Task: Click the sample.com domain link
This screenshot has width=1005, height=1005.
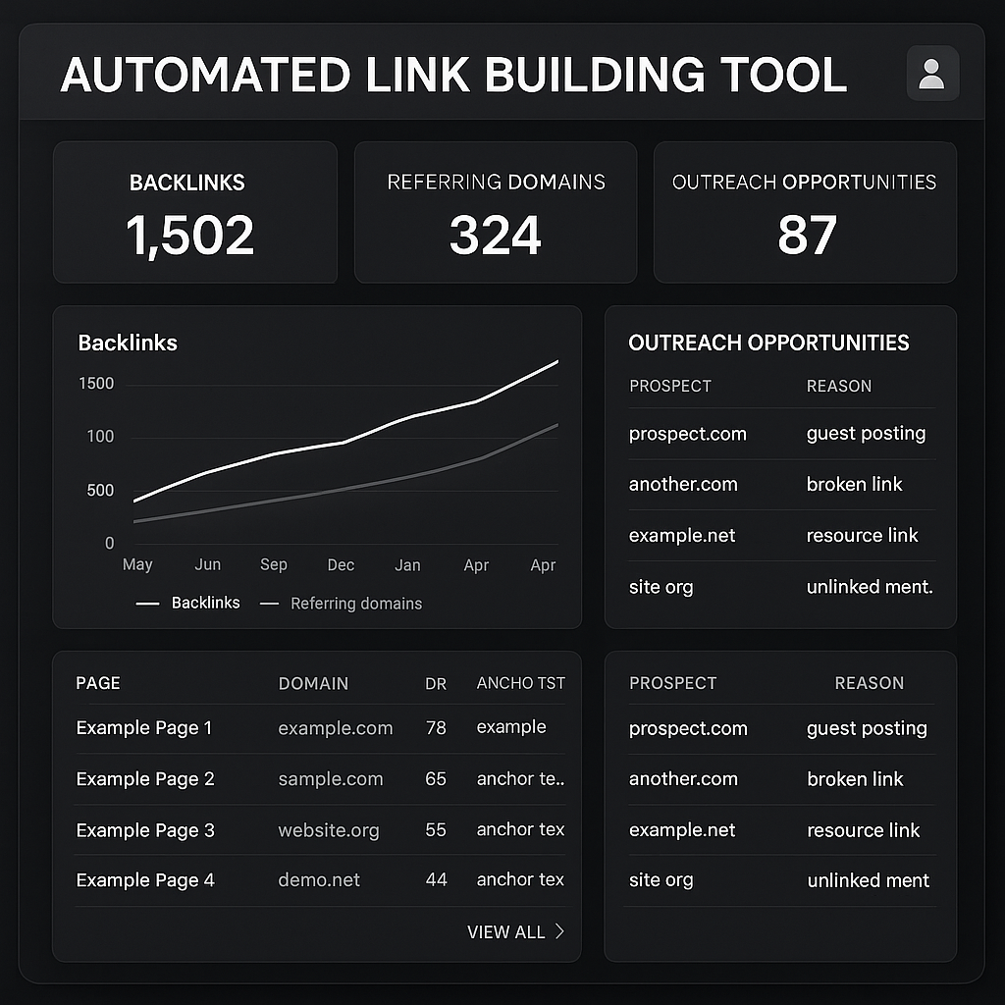Action: pos(331,779)
